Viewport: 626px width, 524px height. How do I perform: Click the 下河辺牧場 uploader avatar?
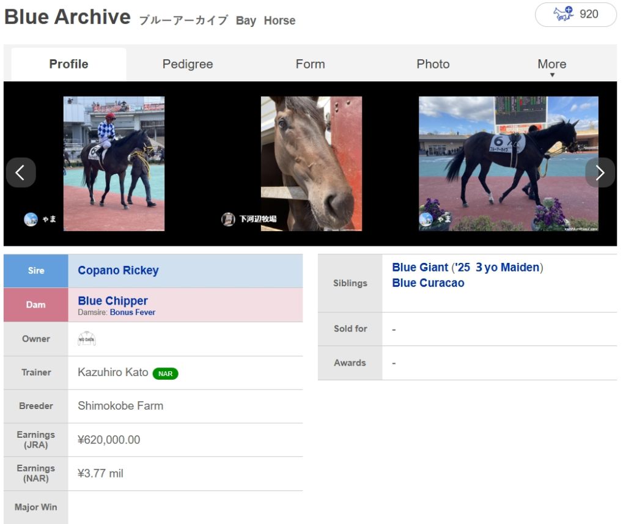(228, 220)
